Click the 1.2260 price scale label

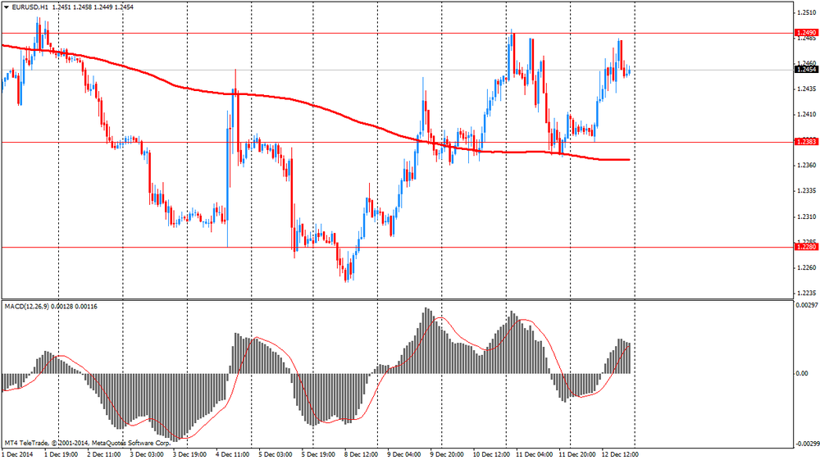click(806, 267)
